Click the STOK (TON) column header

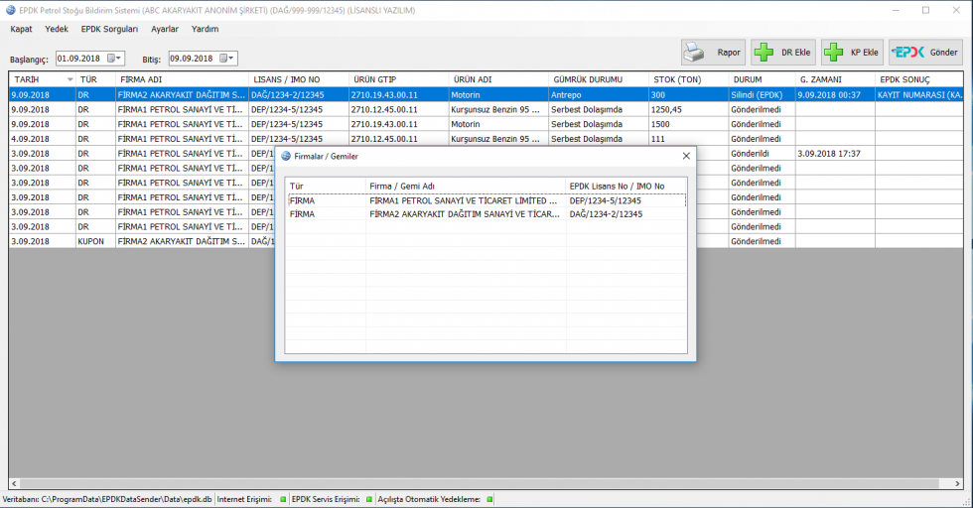click(677, 79)
